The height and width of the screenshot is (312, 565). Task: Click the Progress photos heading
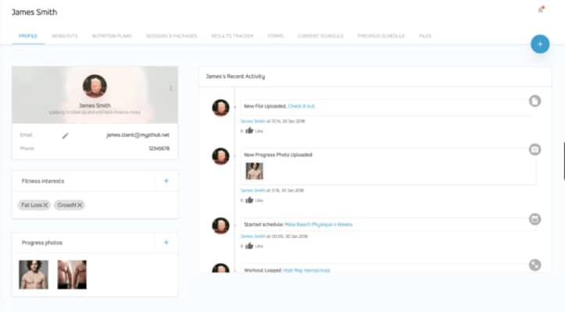(42, 243)
